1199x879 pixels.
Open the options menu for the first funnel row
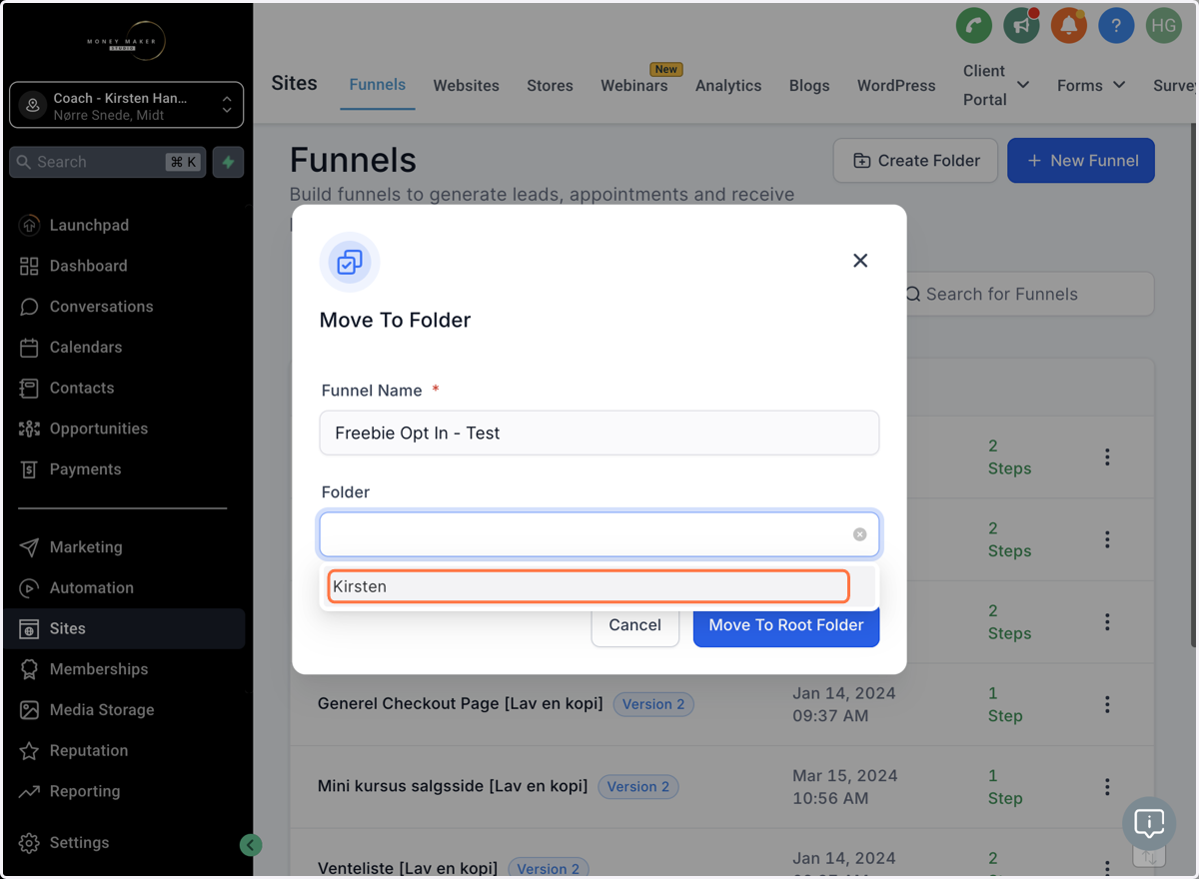[x=1107, y=456]
